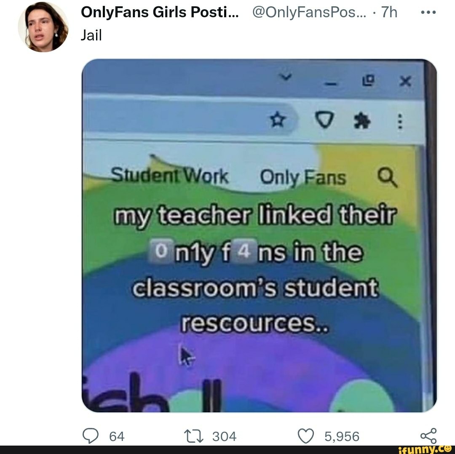Open tweet three-dot more options

[428, 12]
